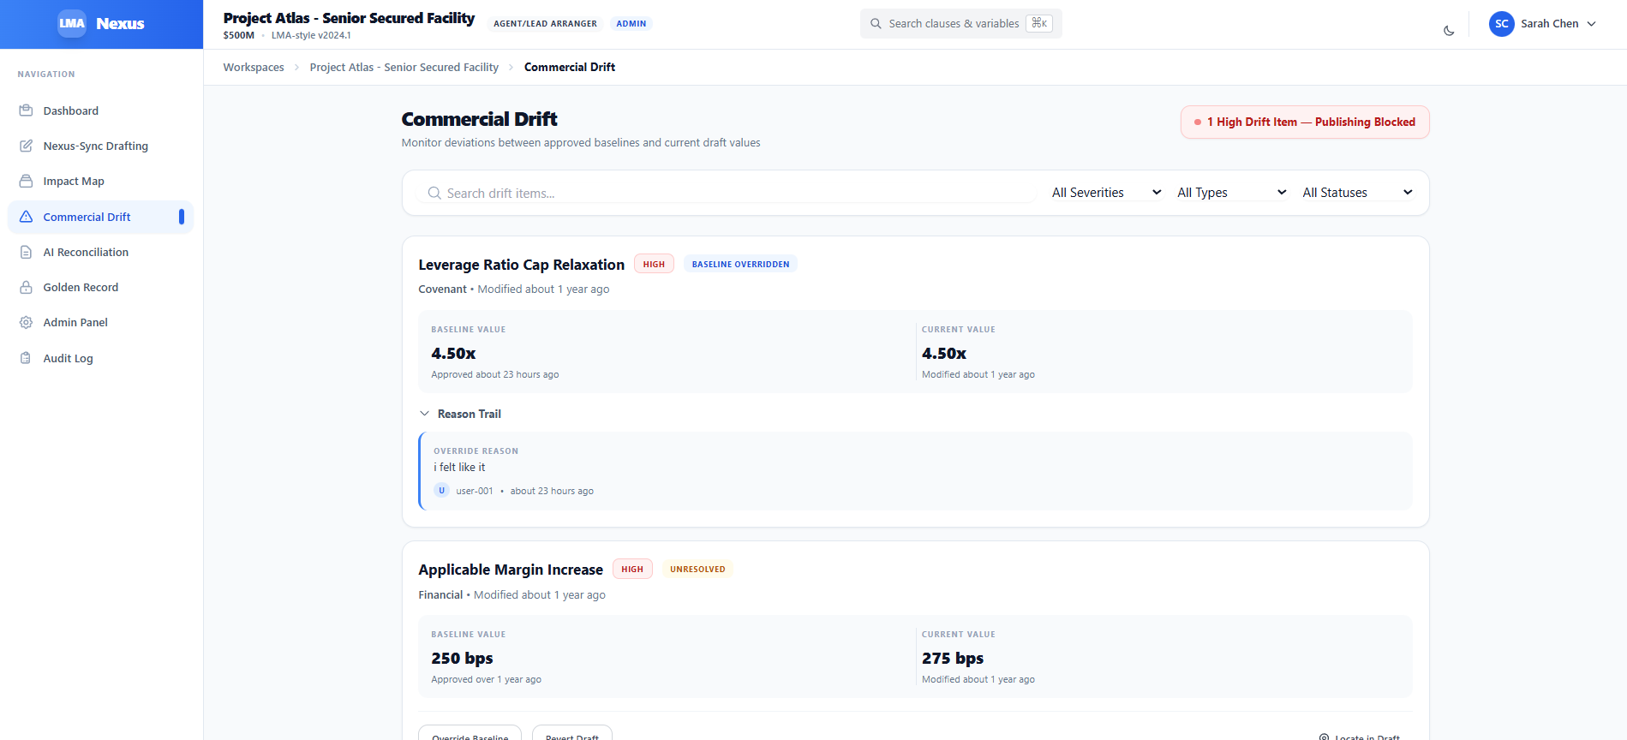Open the Sarah Chen user menu
Viewport: 1627px width, 740px height.
point(1543,24)
